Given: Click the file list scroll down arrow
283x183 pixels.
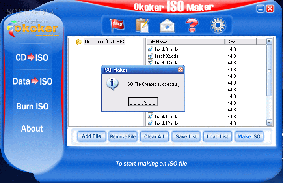Looking at the screenshot, I should pyautogui.click(x=269, y=123).
